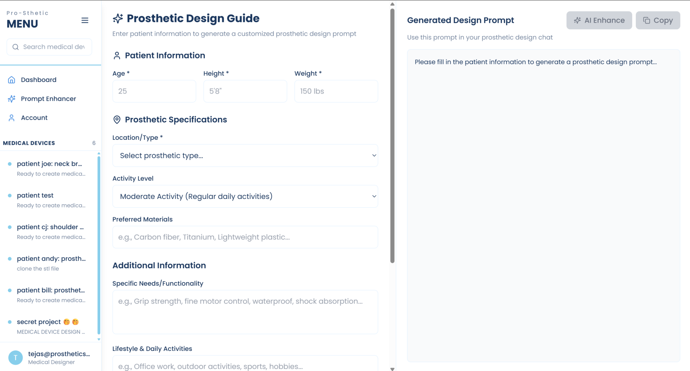This screenshot has width=690, height=371.
Task: Open the Prompt Enhancer page
Action: point(48,99)
